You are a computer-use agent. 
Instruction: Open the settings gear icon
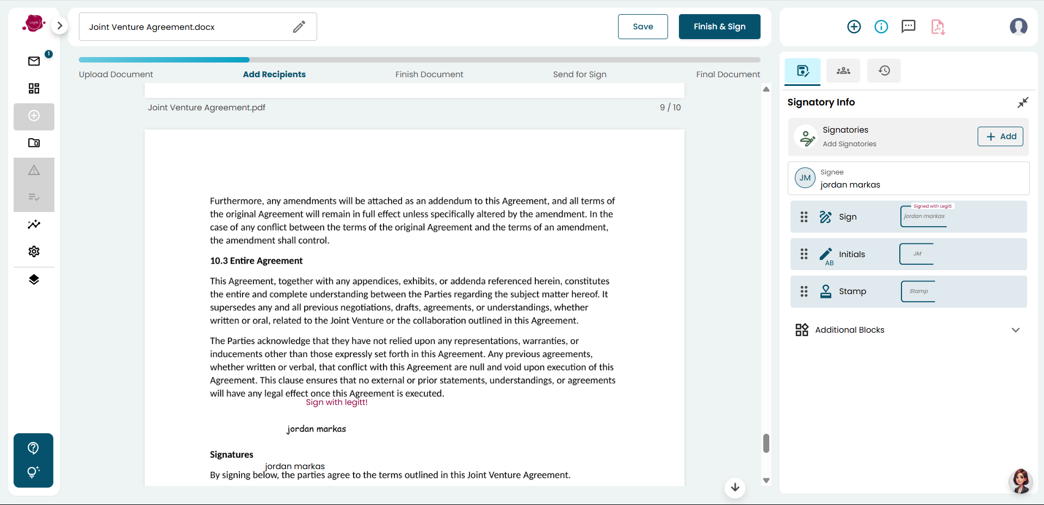click(x=34, y=251)
